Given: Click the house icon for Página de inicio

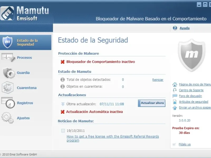Looking at the screenshot, I should [175, 84].
